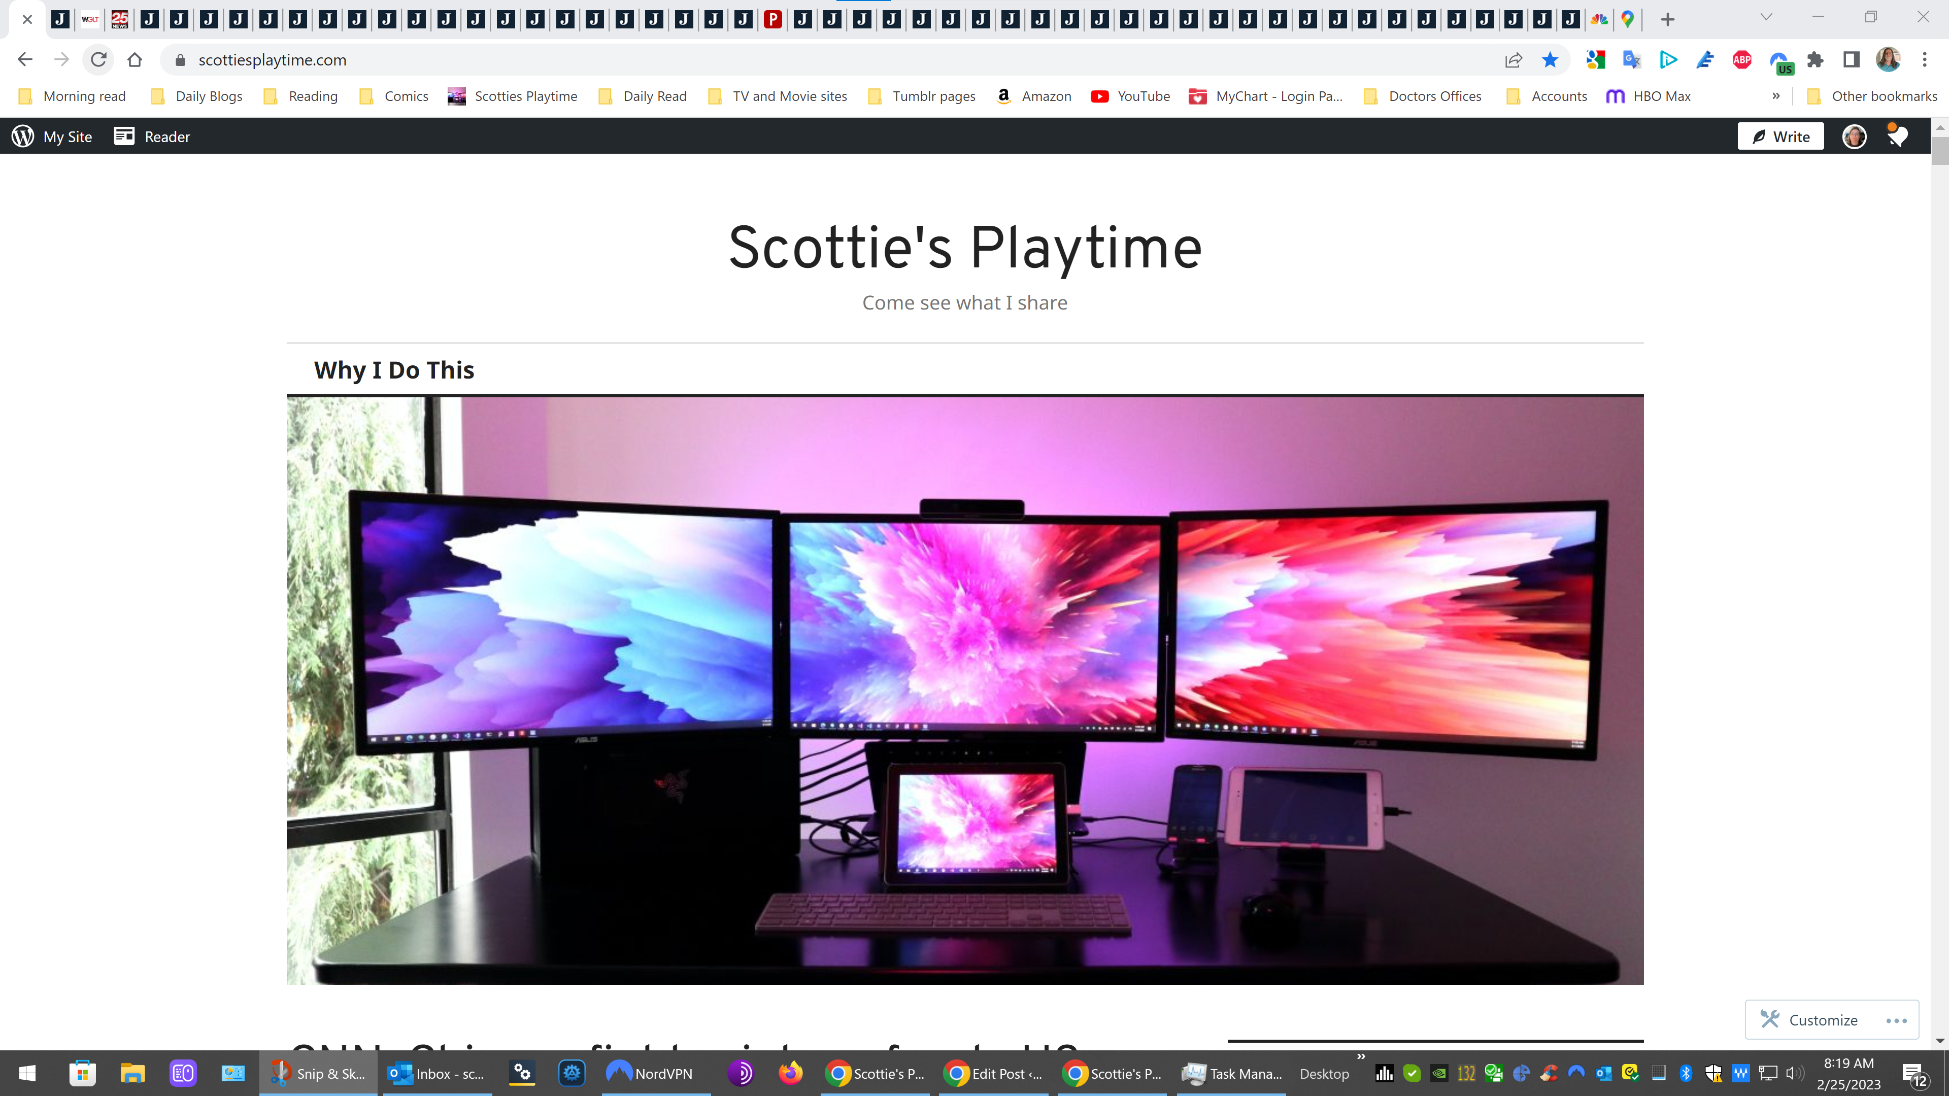Screen dimensions: 1949x1096
Task: Open the Extensions puzzle-piece icon
Action: point(1814,60)
